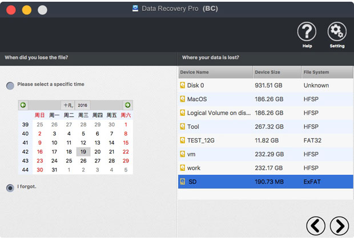The width and height of the screenshot is (354, 240).
Task: Pick calendar day 10
Action: [x=54, y=143]
